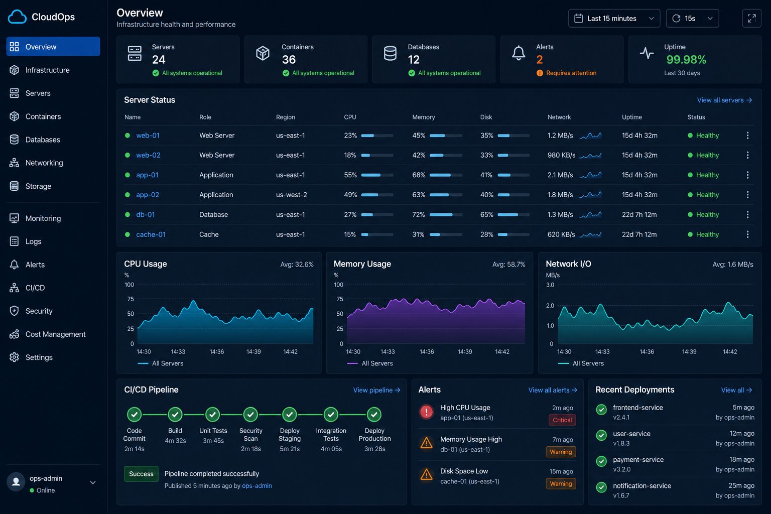Viewport: 771px width, 514px height.
Task: Open the three-dot menu for app-02
Action: click(x=747, y=195)
